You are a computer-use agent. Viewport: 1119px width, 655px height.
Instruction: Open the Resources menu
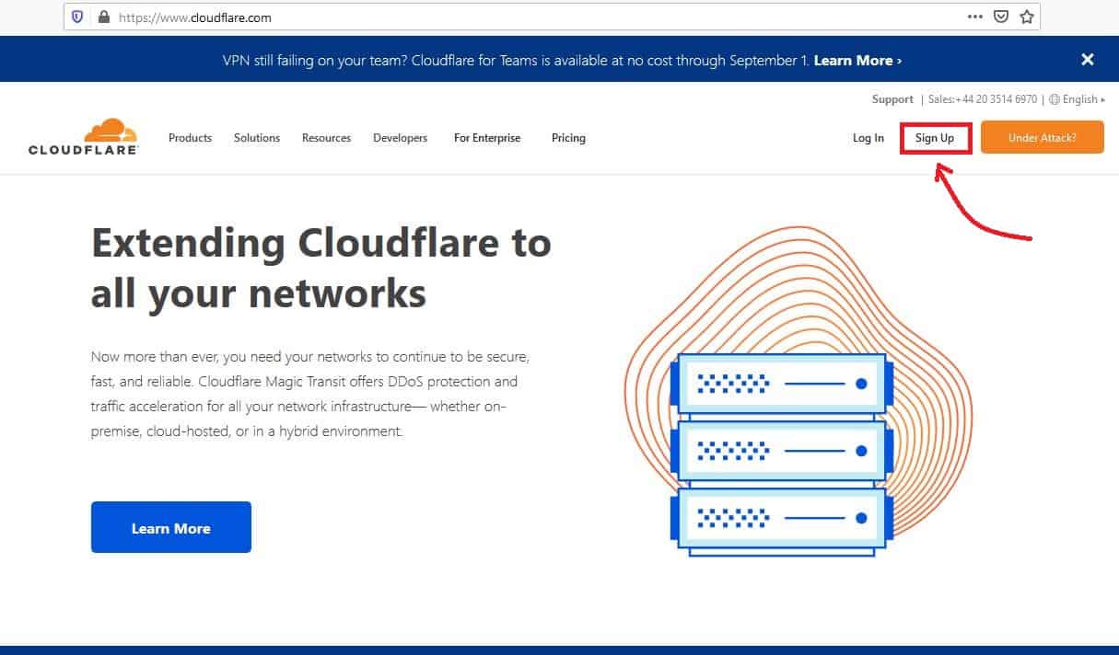pyautogui.click(x=326, y=138)
